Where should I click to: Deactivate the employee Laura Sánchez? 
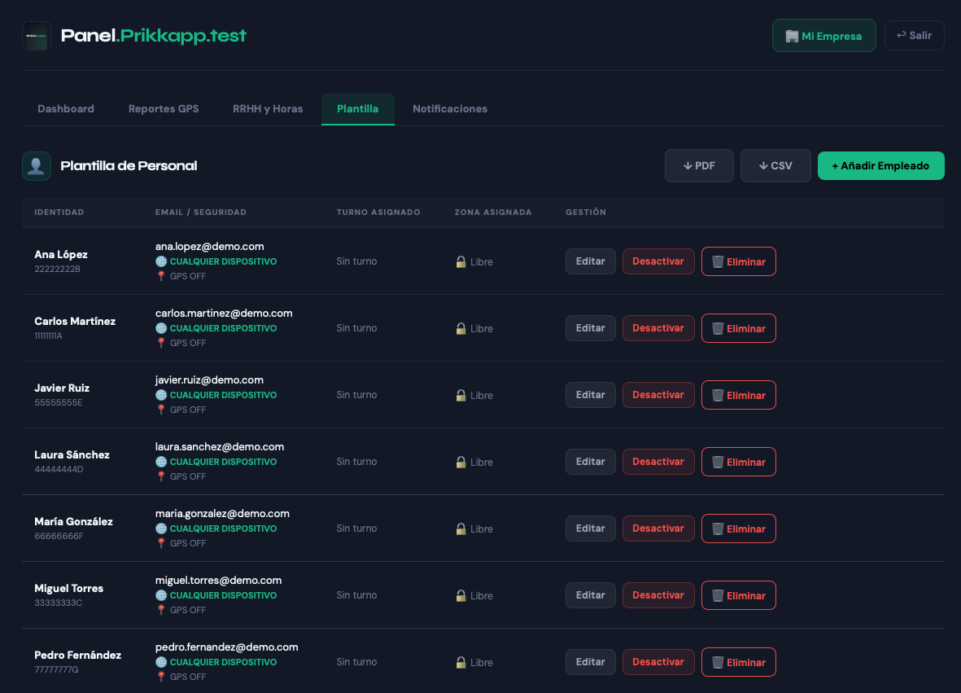(x=658, y=463)
